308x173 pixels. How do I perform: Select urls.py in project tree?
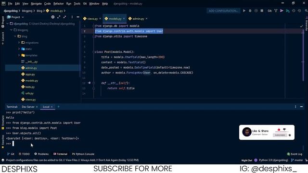point(27,93)
